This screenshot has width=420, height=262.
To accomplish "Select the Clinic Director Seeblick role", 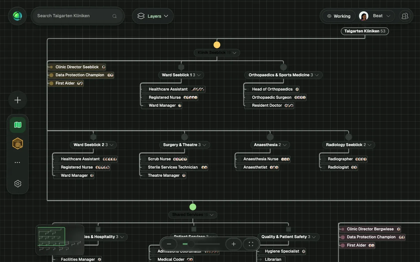I will [77, 67].
